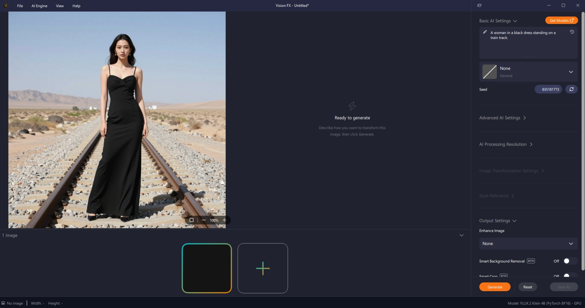Click the Seed value field
Screen dimensions: 585x308
click(548, 89)
